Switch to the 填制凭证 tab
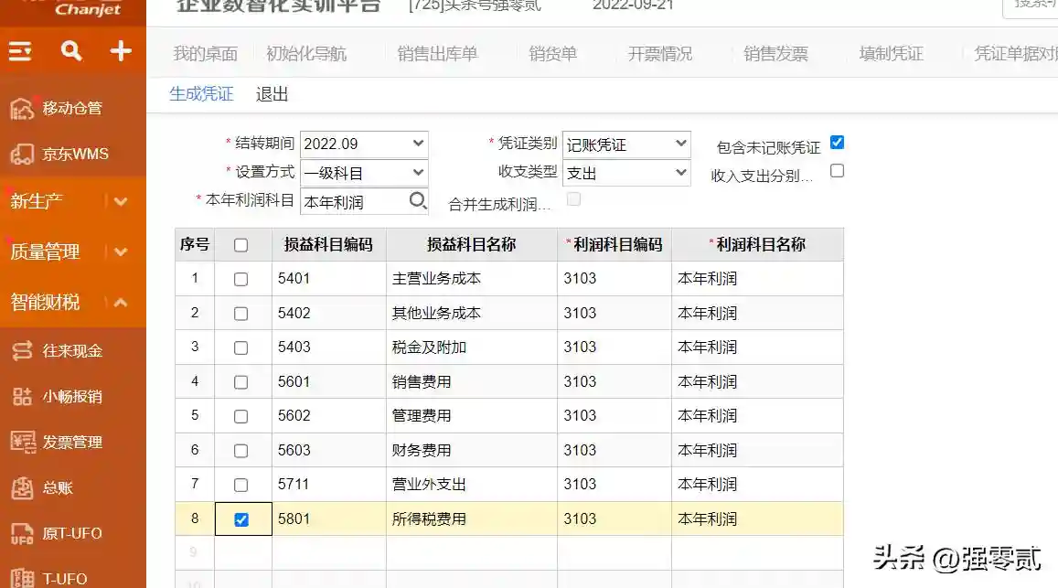1058x588 pixels. point(891,54)
